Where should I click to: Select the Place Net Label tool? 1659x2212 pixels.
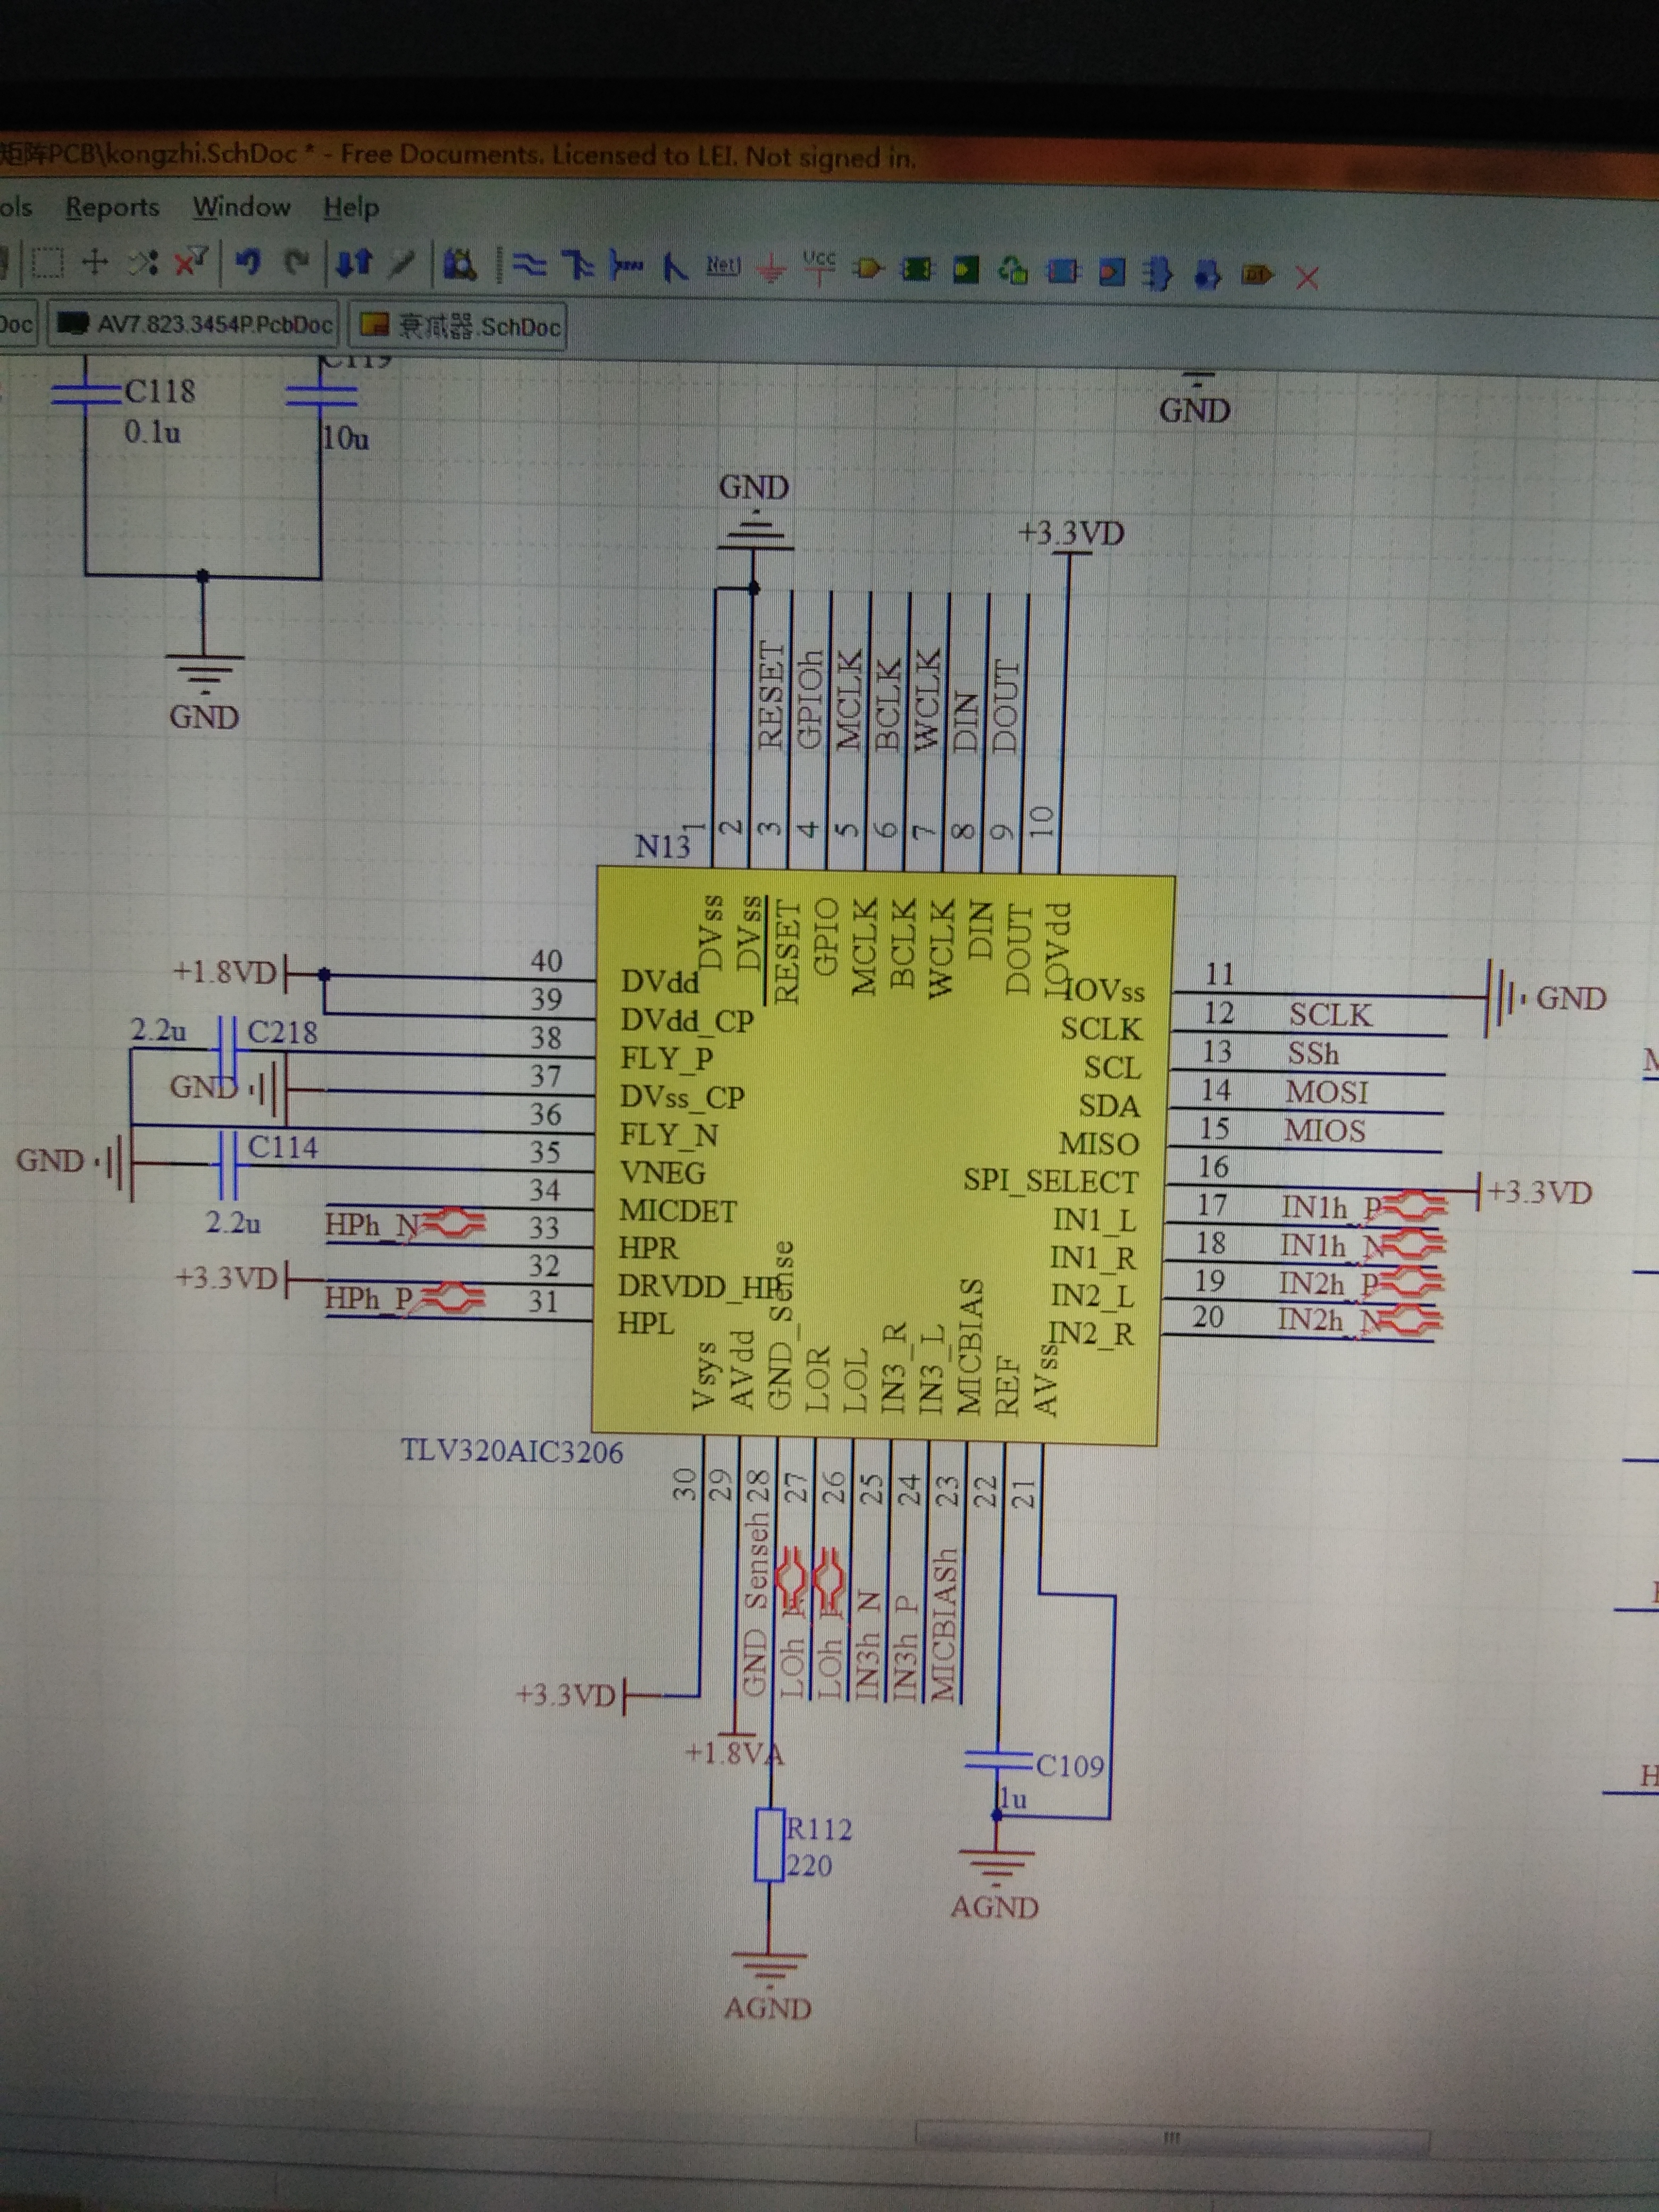(x=723, y=265)
